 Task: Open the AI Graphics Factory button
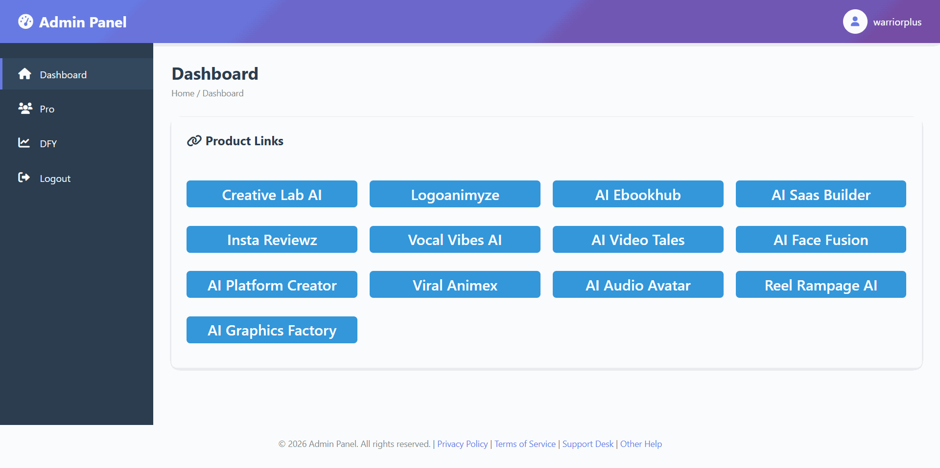point(272,330)
